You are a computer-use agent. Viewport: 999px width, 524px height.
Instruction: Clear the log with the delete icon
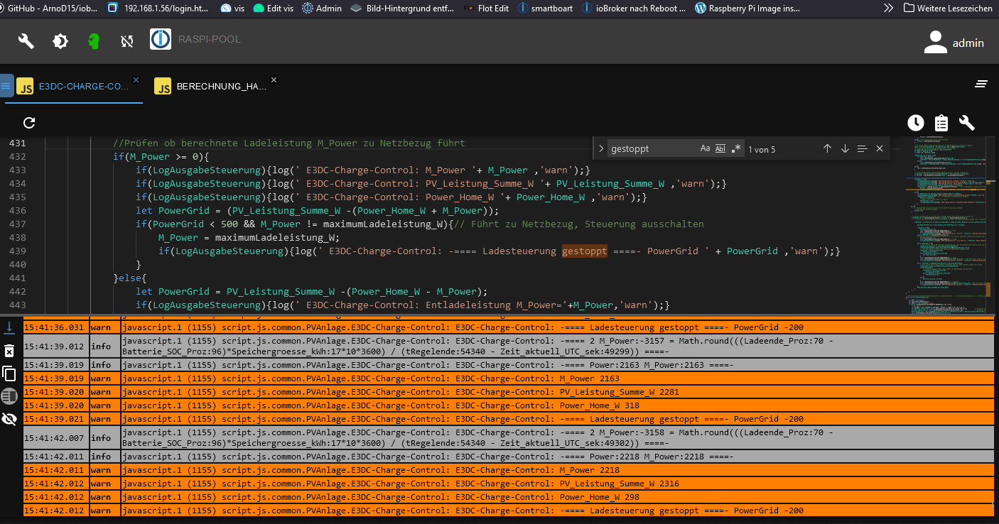(9, 351)
